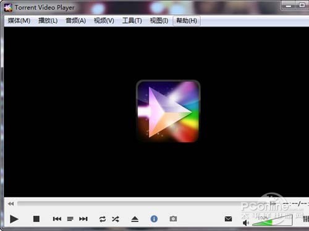Maximize the Torrent Video Player window

pos(302,6)
